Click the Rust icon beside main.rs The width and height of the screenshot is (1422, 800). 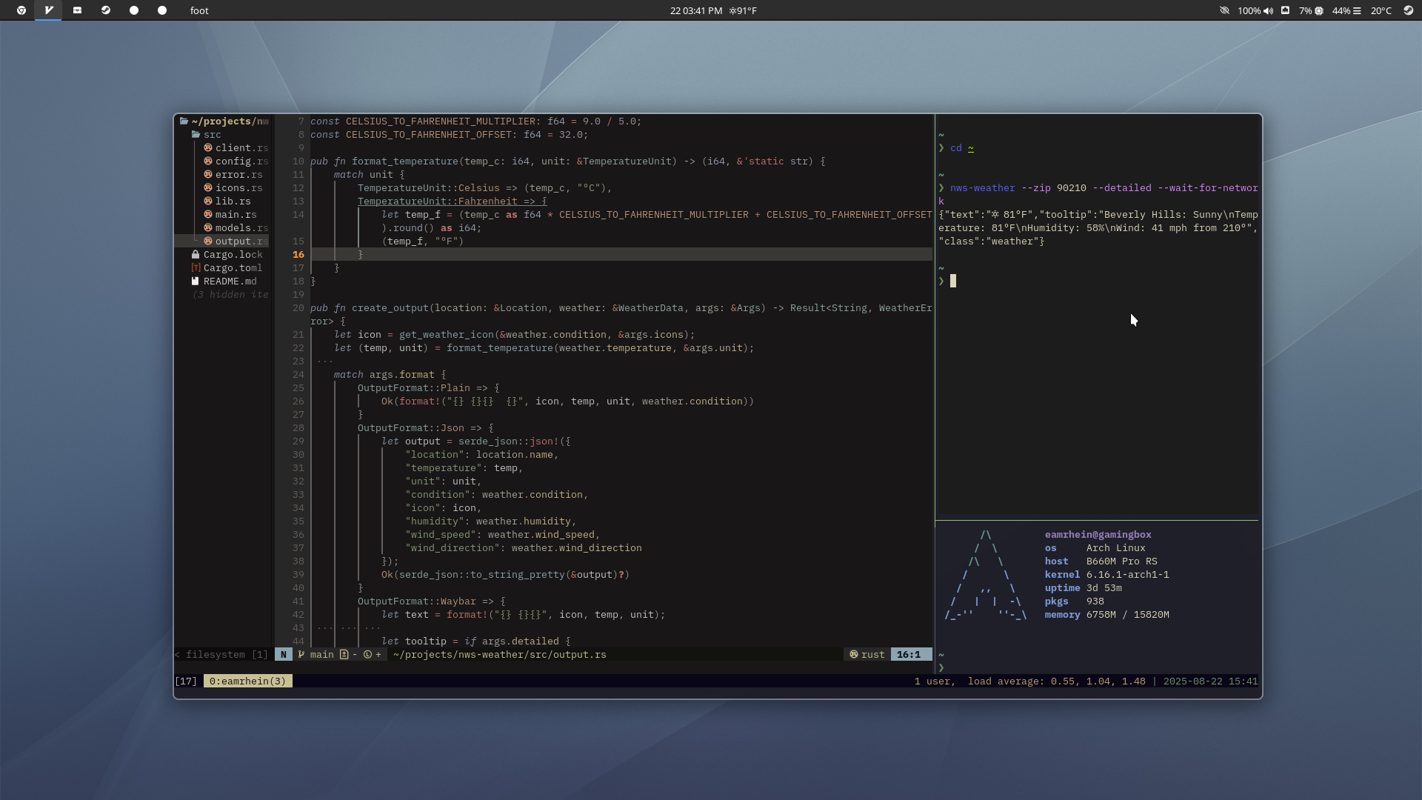click(x=208, y=215)
